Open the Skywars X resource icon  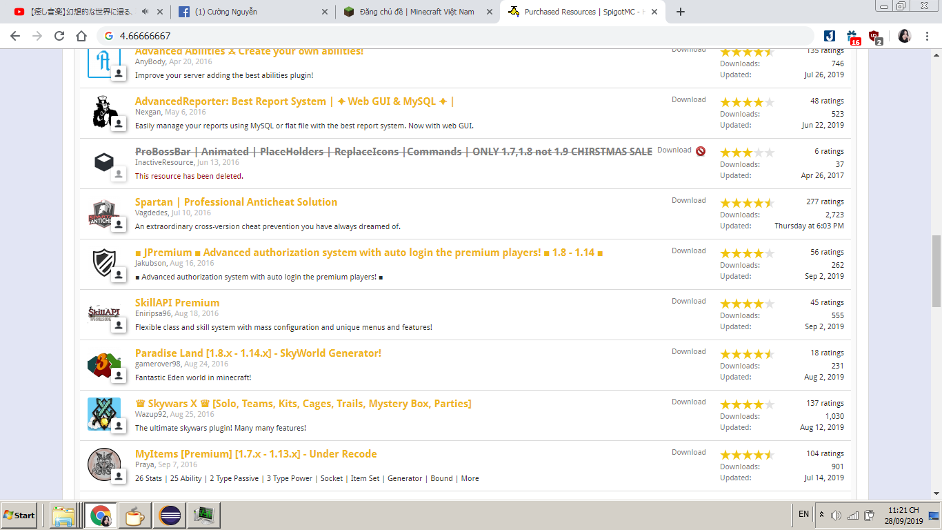pyautogui.click(x=104, y=414)
